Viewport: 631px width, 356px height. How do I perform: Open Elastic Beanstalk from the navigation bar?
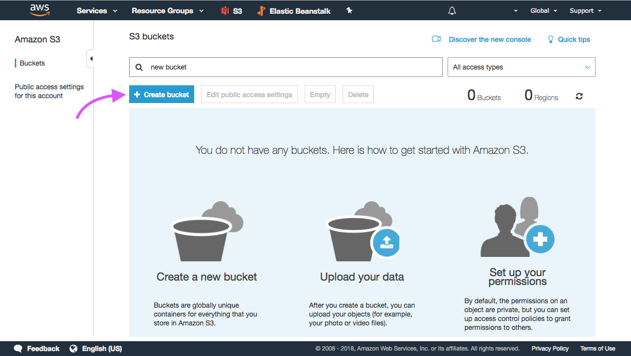click(x=294, y=10)
